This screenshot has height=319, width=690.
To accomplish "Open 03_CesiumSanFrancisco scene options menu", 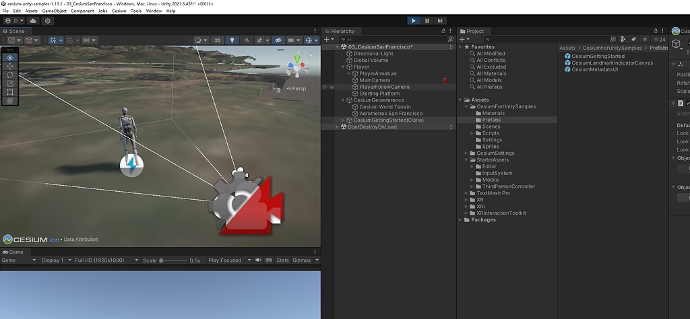I will pyautogui.click(x=451, y=46).
